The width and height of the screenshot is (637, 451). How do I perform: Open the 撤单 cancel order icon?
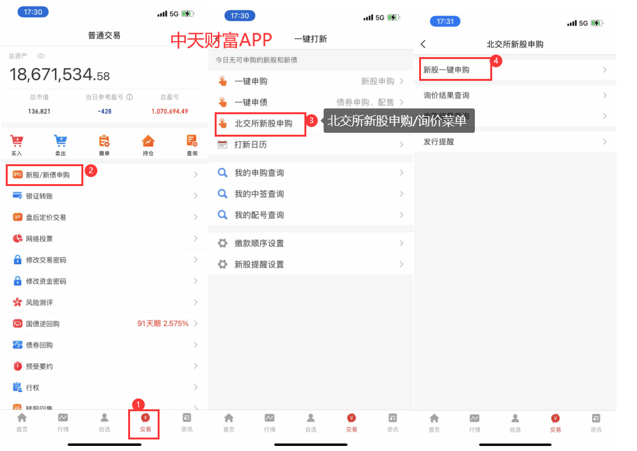(x=104, y=141)
